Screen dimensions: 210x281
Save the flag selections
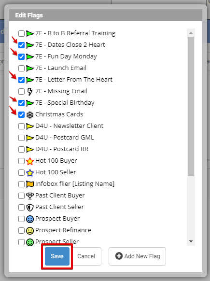point(57,256)
